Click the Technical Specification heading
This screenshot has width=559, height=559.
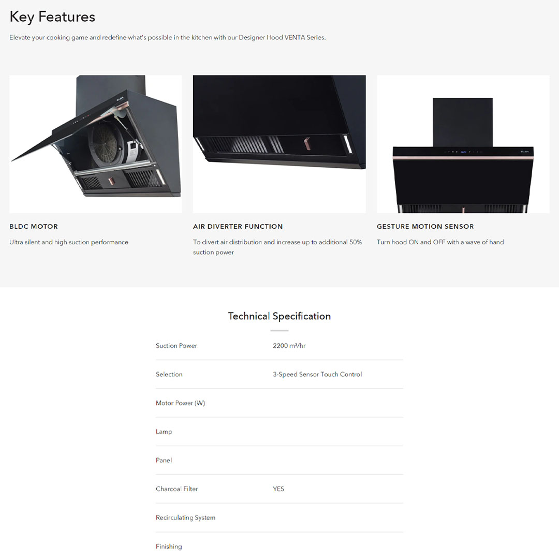[x=279, y=316]
